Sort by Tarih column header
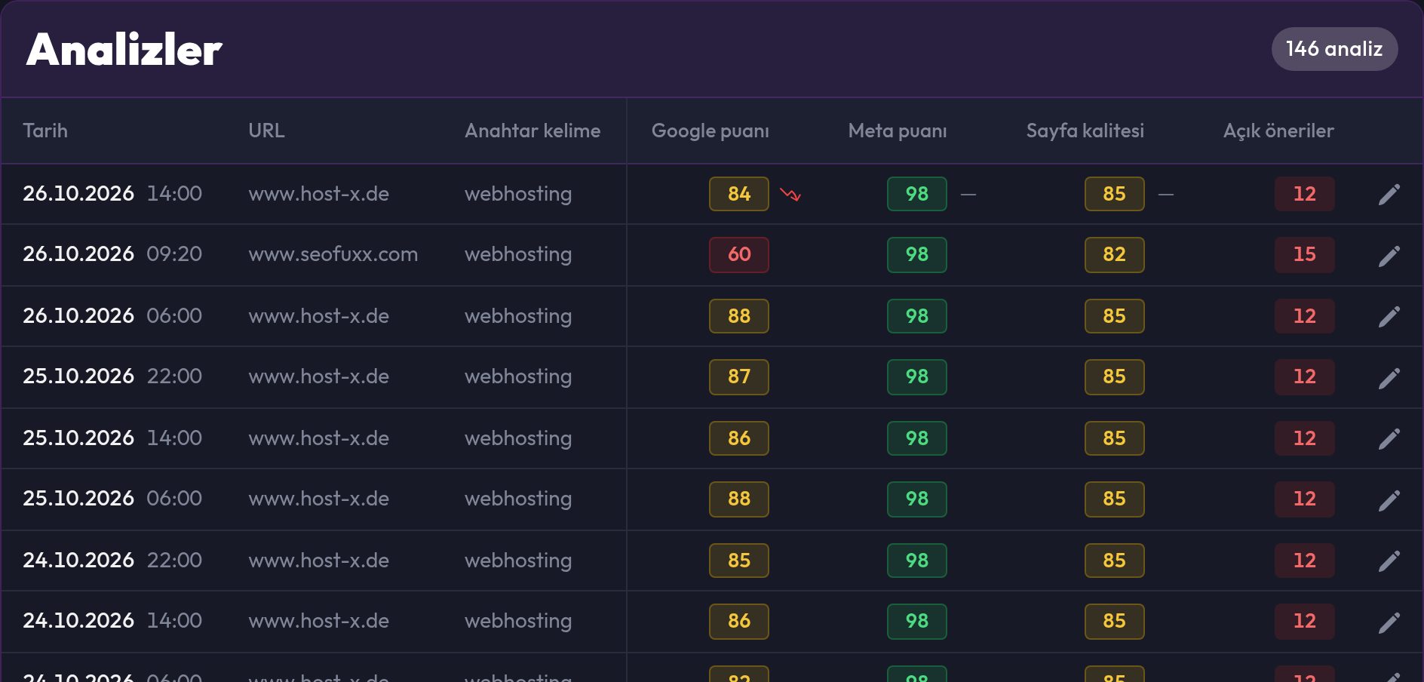 (45, 131)
